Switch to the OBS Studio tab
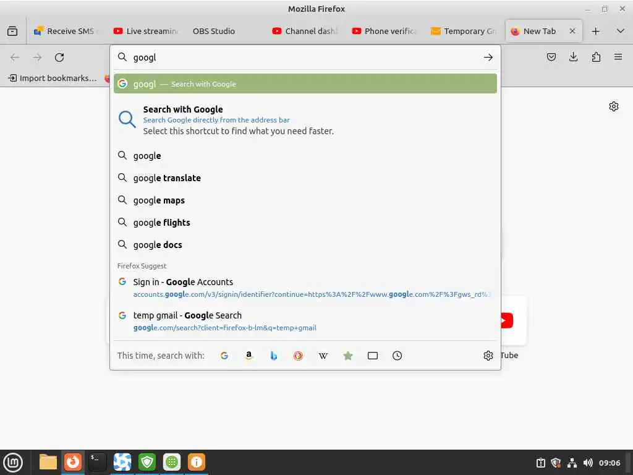The height and width of the screenshot is (475, 633). (226, 31)
